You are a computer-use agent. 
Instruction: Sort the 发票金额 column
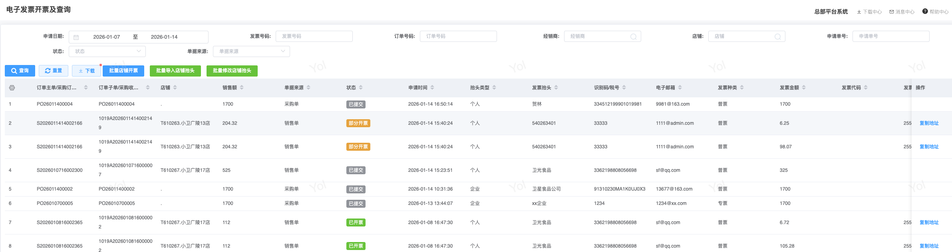[x=804, y=88]
